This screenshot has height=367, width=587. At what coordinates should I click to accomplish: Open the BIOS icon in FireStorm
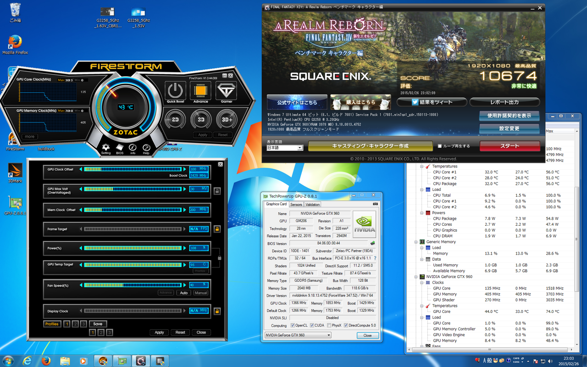coord(120,148)
